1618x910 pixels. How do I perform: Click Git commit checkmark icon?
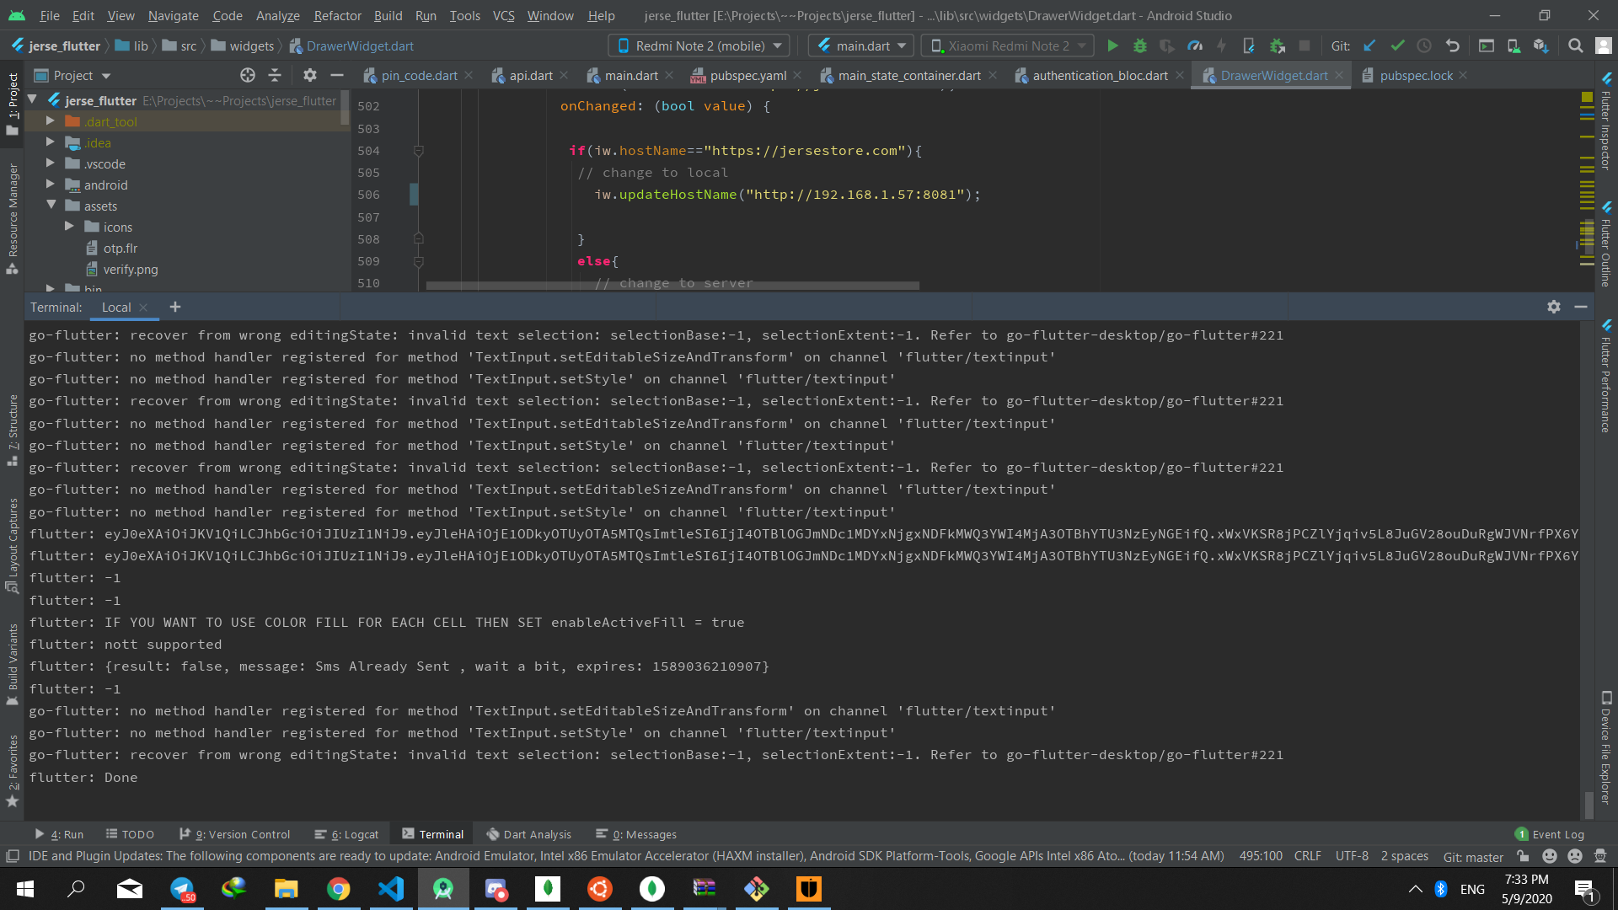point(1397,46)
